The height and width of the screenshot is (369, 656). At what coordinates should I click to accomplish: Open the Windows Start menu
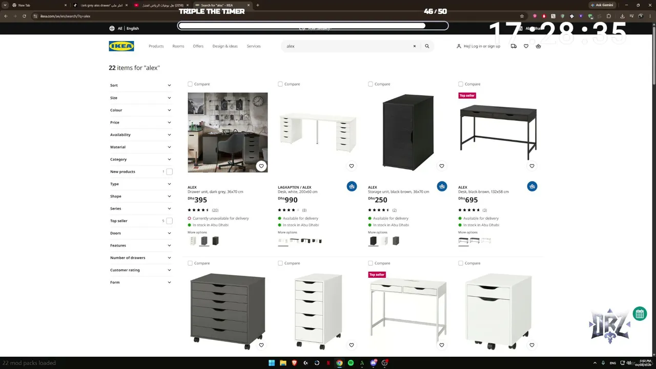click(272, 363)
